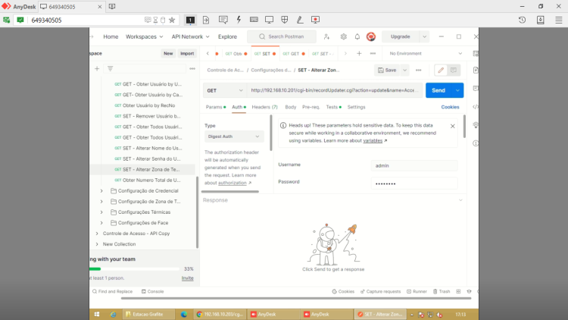Image resolution: width=568 pixels, height=320 pixels.
Task: Open the AnyDesk chat icon
Action: pyautogui.click(x=223, y=20)
